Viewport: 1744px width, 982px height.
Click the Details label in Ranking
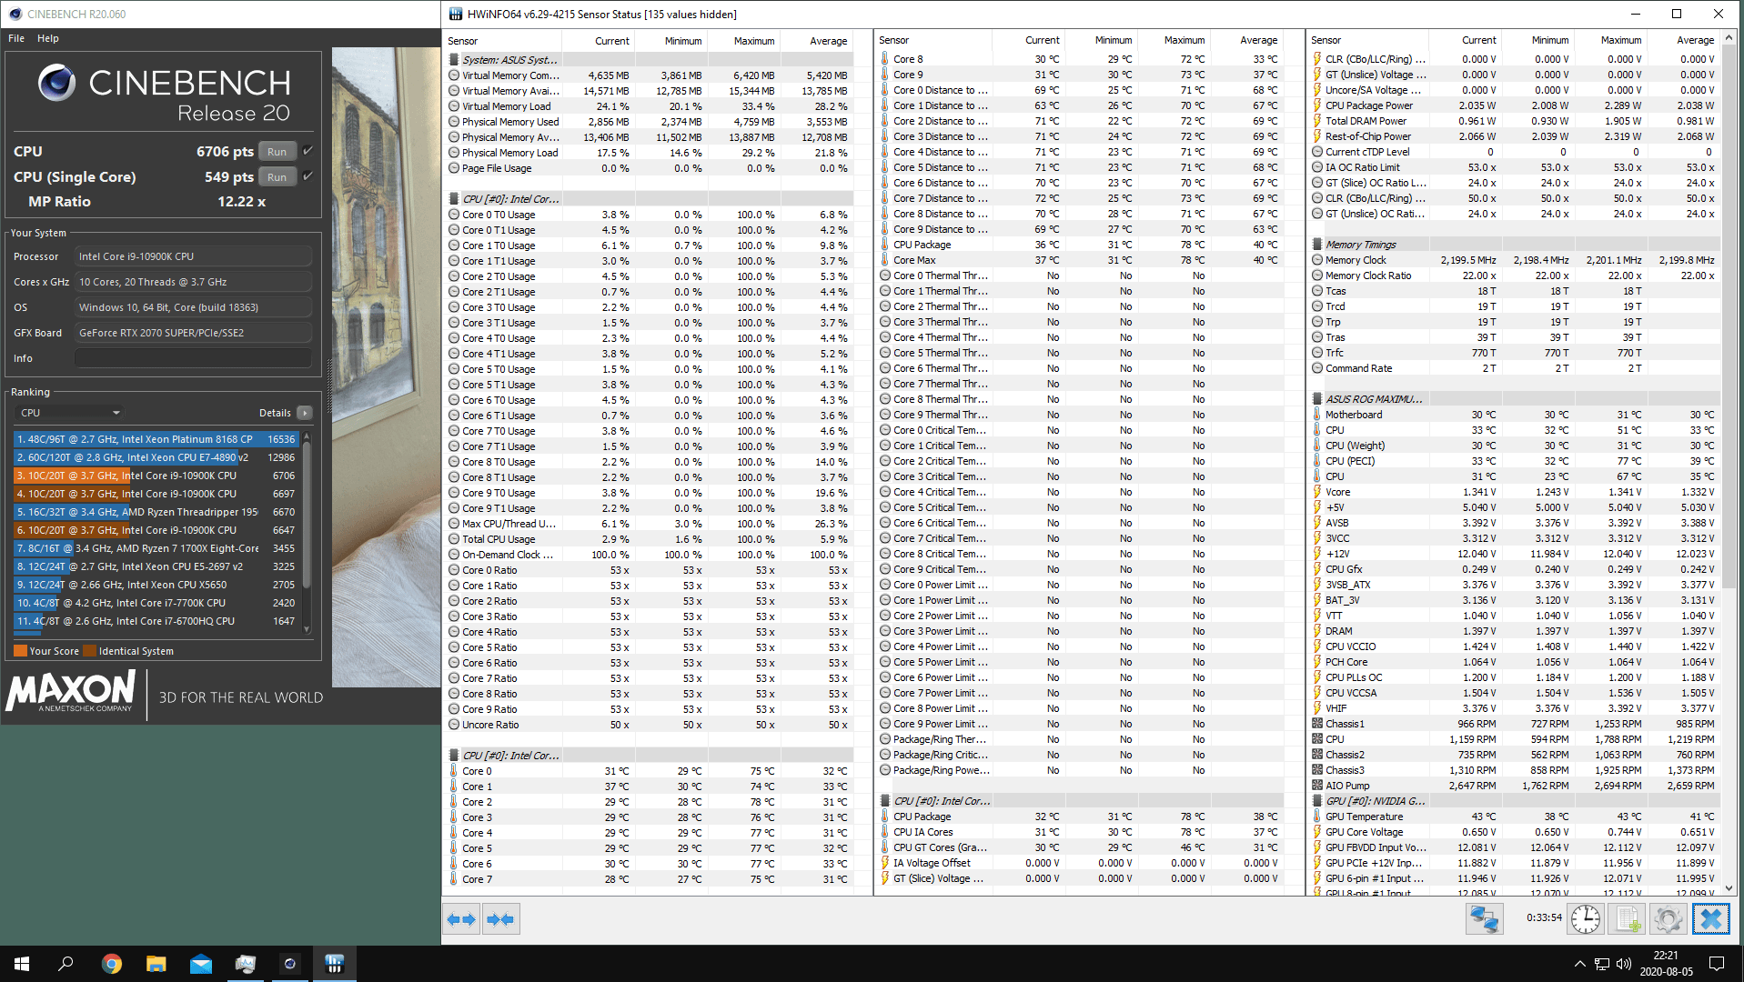275,413
